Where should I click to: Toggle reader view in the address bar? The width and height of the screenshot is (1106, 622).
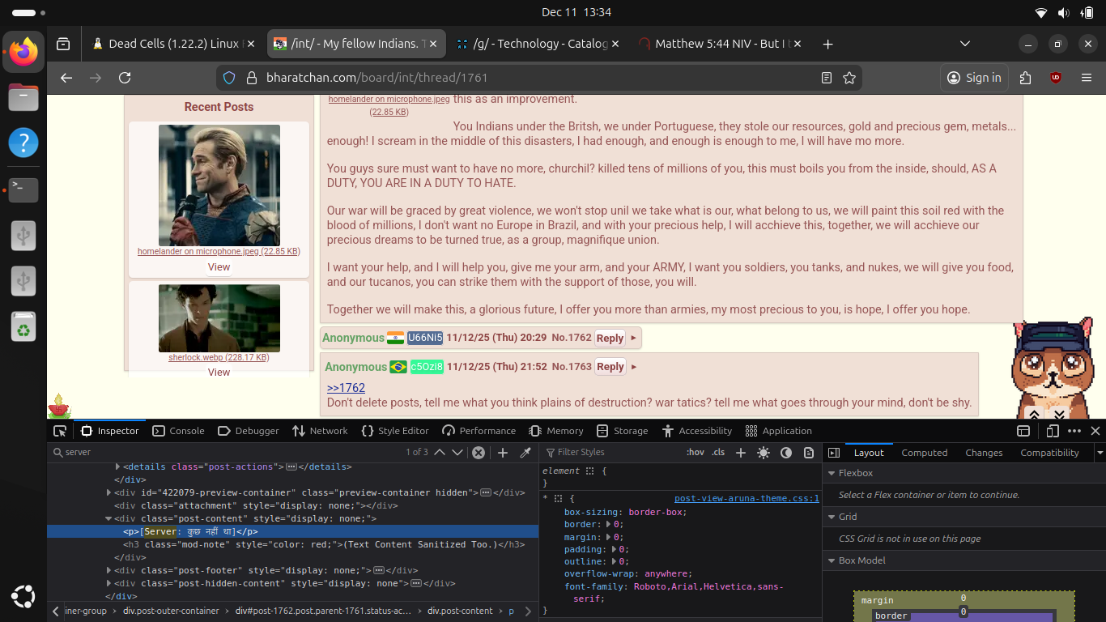[826, 78]
